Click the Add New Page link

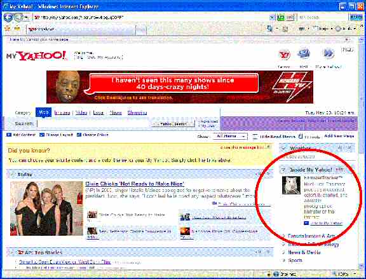339,136
